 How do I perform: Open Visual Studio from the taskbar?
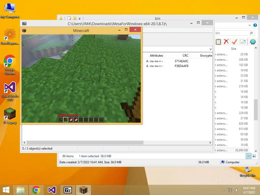tap(52, 190)
